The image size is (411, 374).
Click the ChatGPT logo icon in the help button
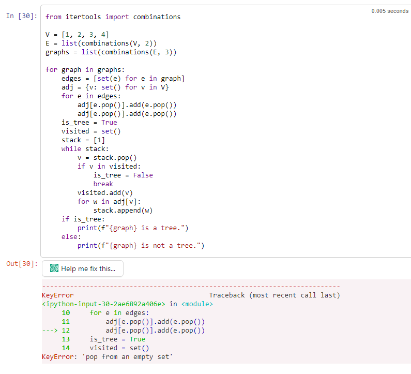54,268
